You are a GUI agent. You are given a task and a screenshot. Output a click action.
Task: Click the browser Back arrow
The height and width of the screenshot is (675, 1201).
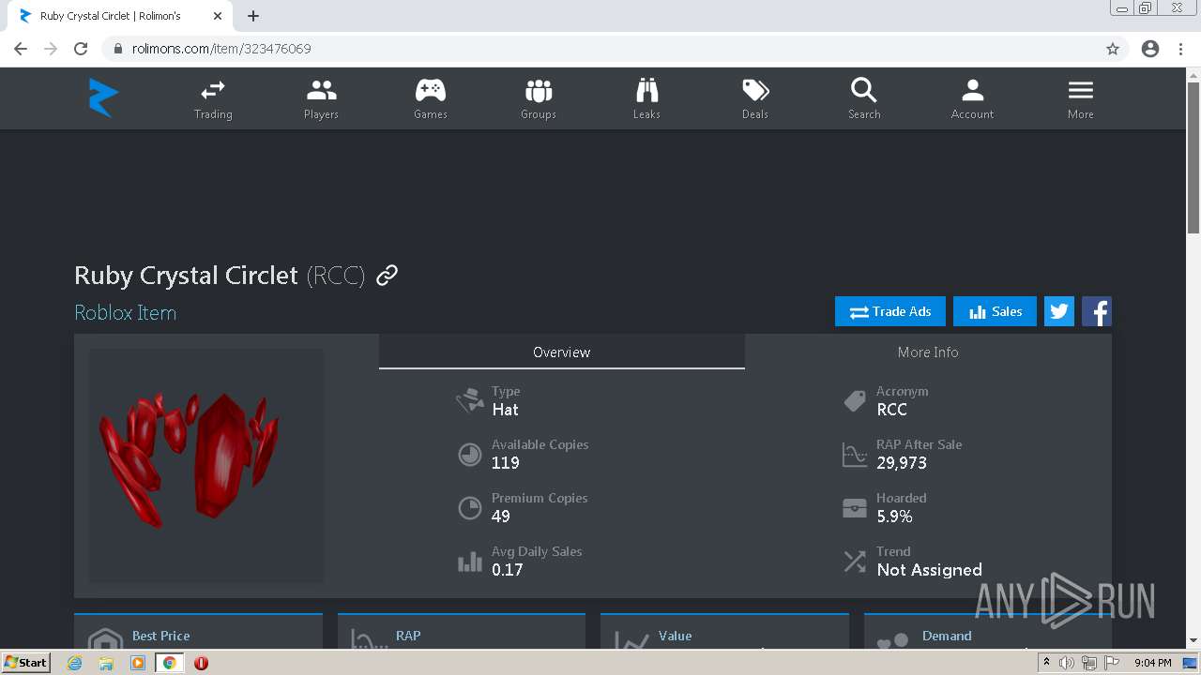click(21, 49)
